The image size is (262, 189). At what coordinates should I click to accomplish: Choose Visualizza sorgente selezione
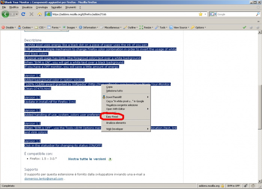tap(126, 105)
